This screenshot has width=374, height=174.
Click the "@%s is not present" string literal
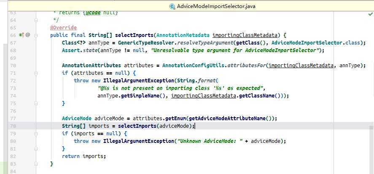coord(180,88)
